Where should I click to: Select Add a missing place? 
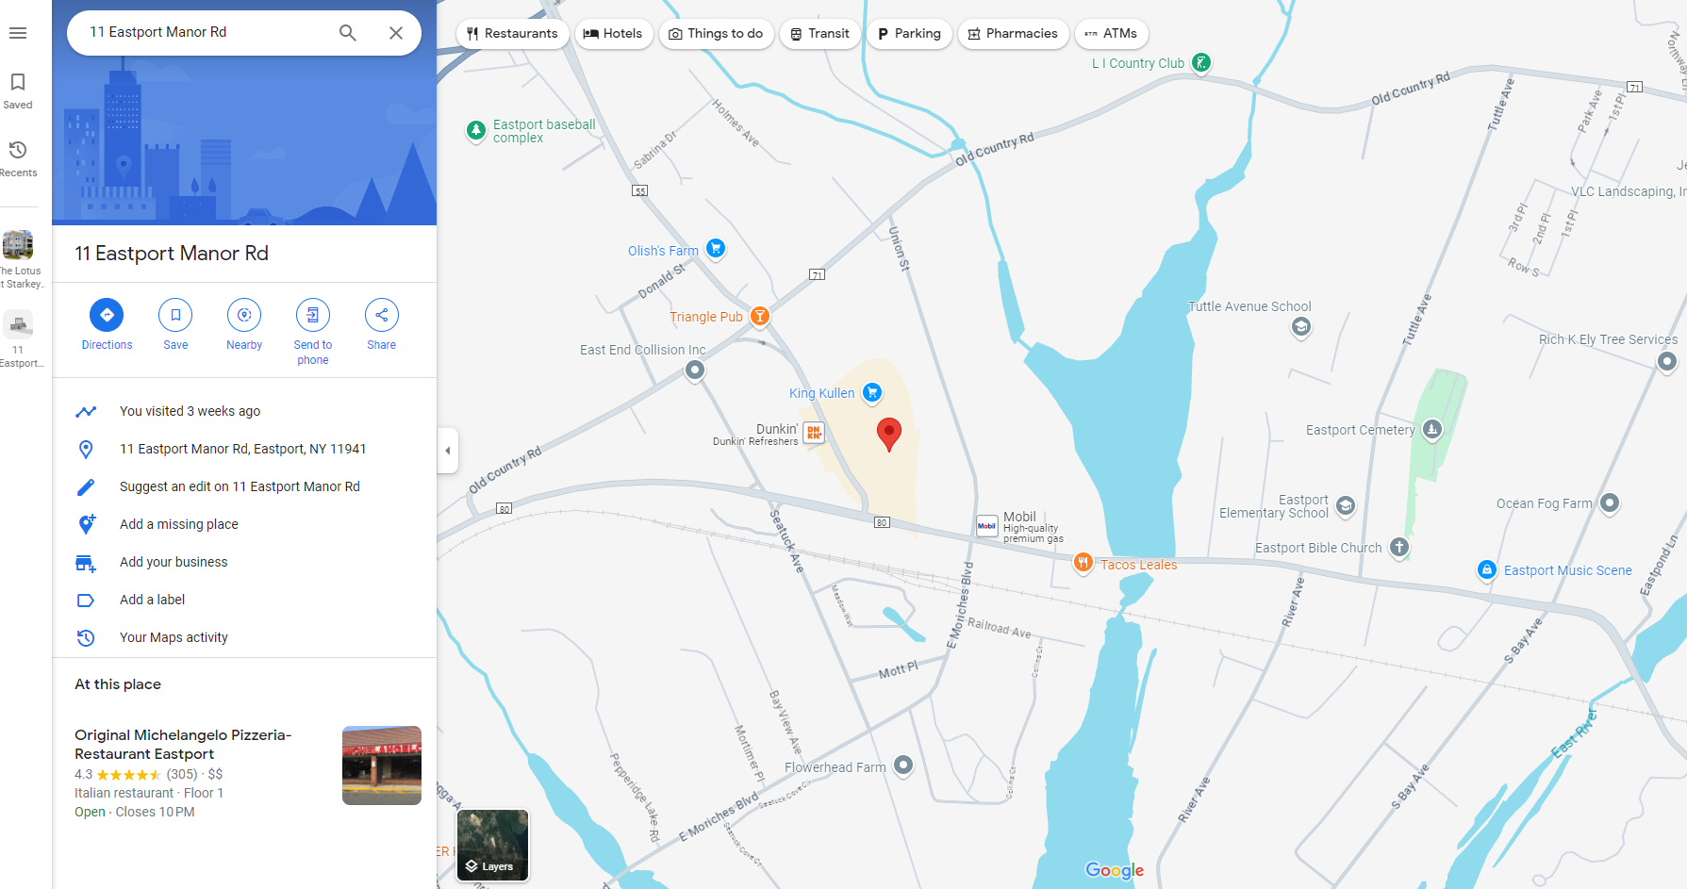179,524
